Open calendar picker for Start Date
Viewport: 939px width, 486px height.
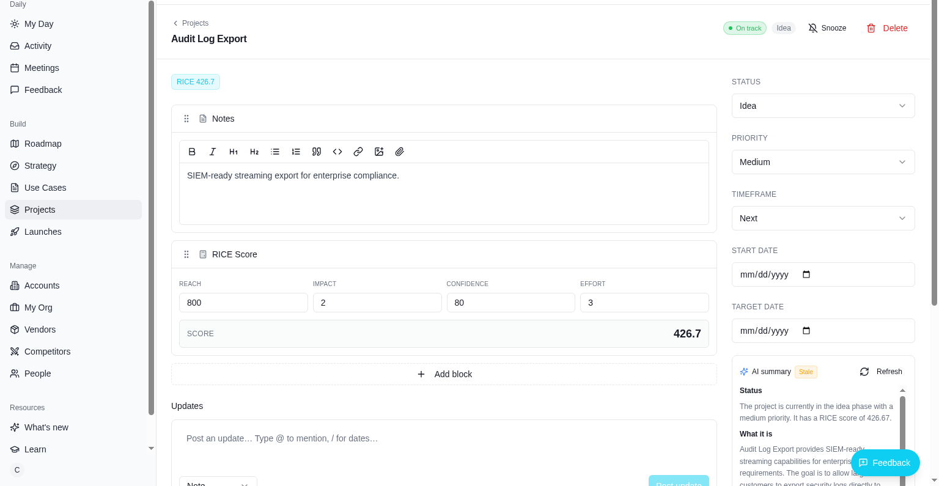tap(806, 274)
